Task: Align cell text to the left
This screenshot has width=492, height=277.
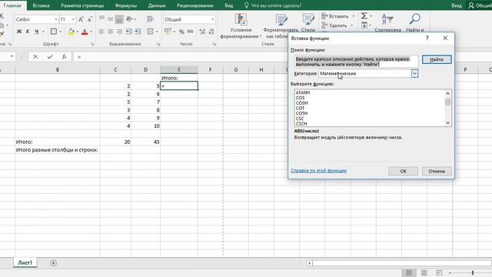Action: click(101, 32)
